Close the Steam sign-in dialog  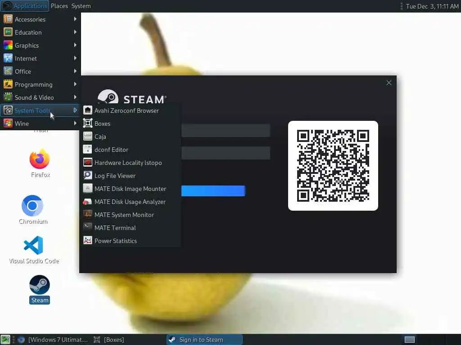pyautogui.click(x=389, y=83)
